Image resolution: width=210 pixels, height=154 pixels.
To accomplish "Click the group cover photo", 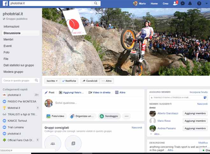I will tap(126, 42).
